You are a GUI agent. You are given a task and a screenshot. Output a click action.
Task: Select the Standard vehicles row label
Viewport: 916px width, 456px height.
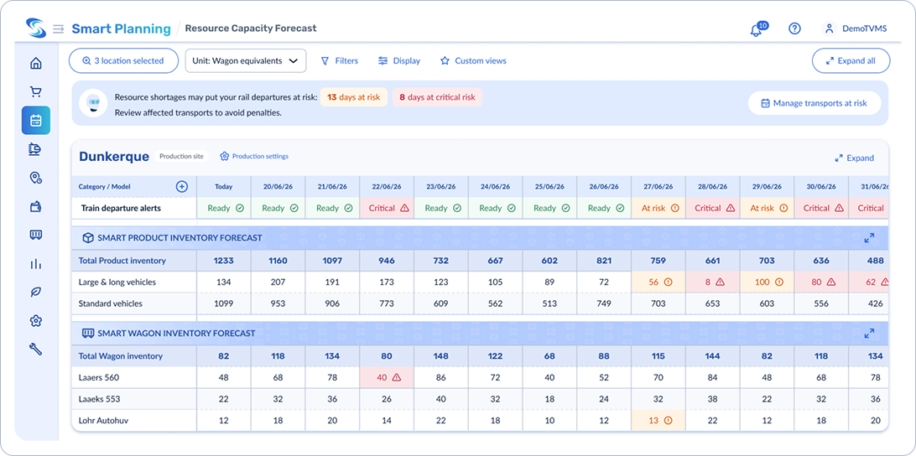point(111,303)
